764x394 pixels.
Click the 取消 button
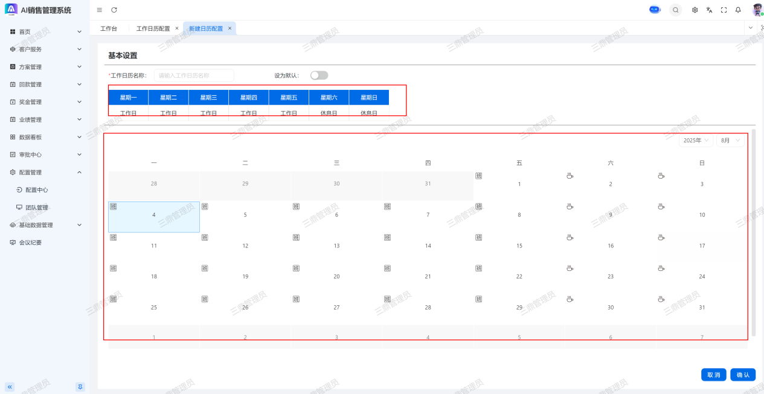coord(713,375)
